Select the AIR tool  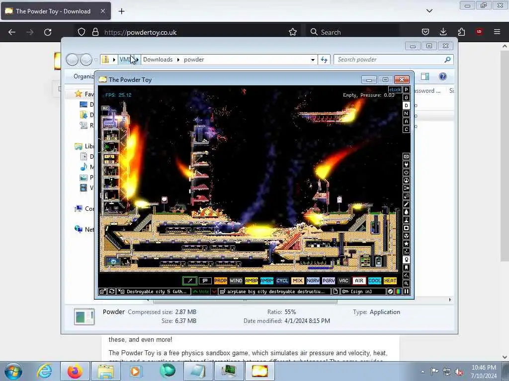[x=359, y=281]
